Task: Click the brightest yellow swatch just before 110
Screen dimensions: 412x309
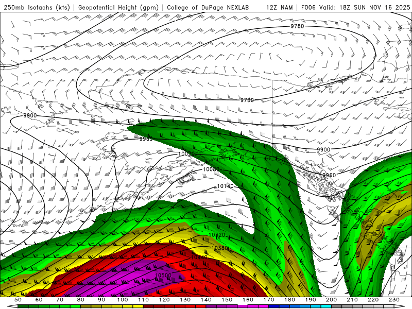Action: click(138, 306)
